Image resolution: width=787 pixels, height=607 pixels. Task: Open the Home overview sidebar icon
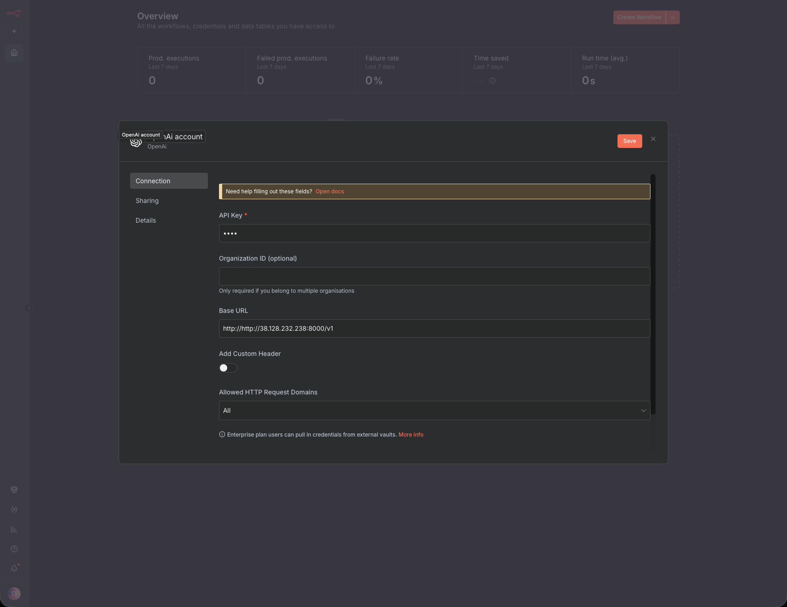point(14,53)
